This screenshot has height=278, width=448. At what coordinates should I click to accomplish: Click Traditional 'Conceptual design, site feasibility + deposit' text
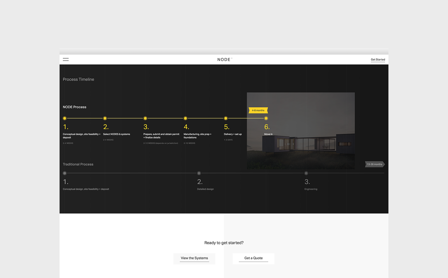pyautogui.click(x=86, y=189)
